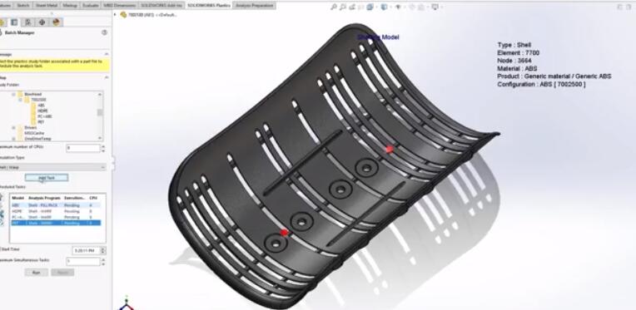The width and height of the screenshot is (636, 310).
Task: Switch to the Evaluate tab
Action: [x=90, y=6]
